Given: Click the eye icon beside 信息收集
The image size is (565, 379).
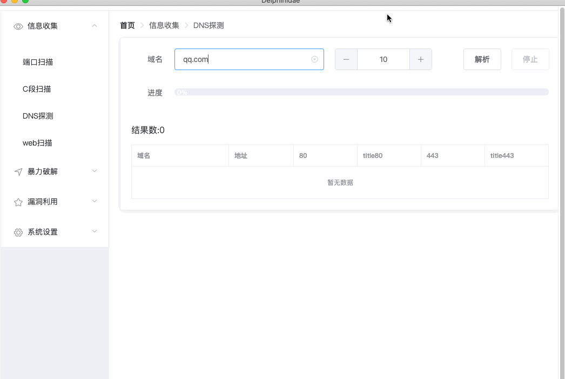Looking at the screenshot, I should (18, 26).
